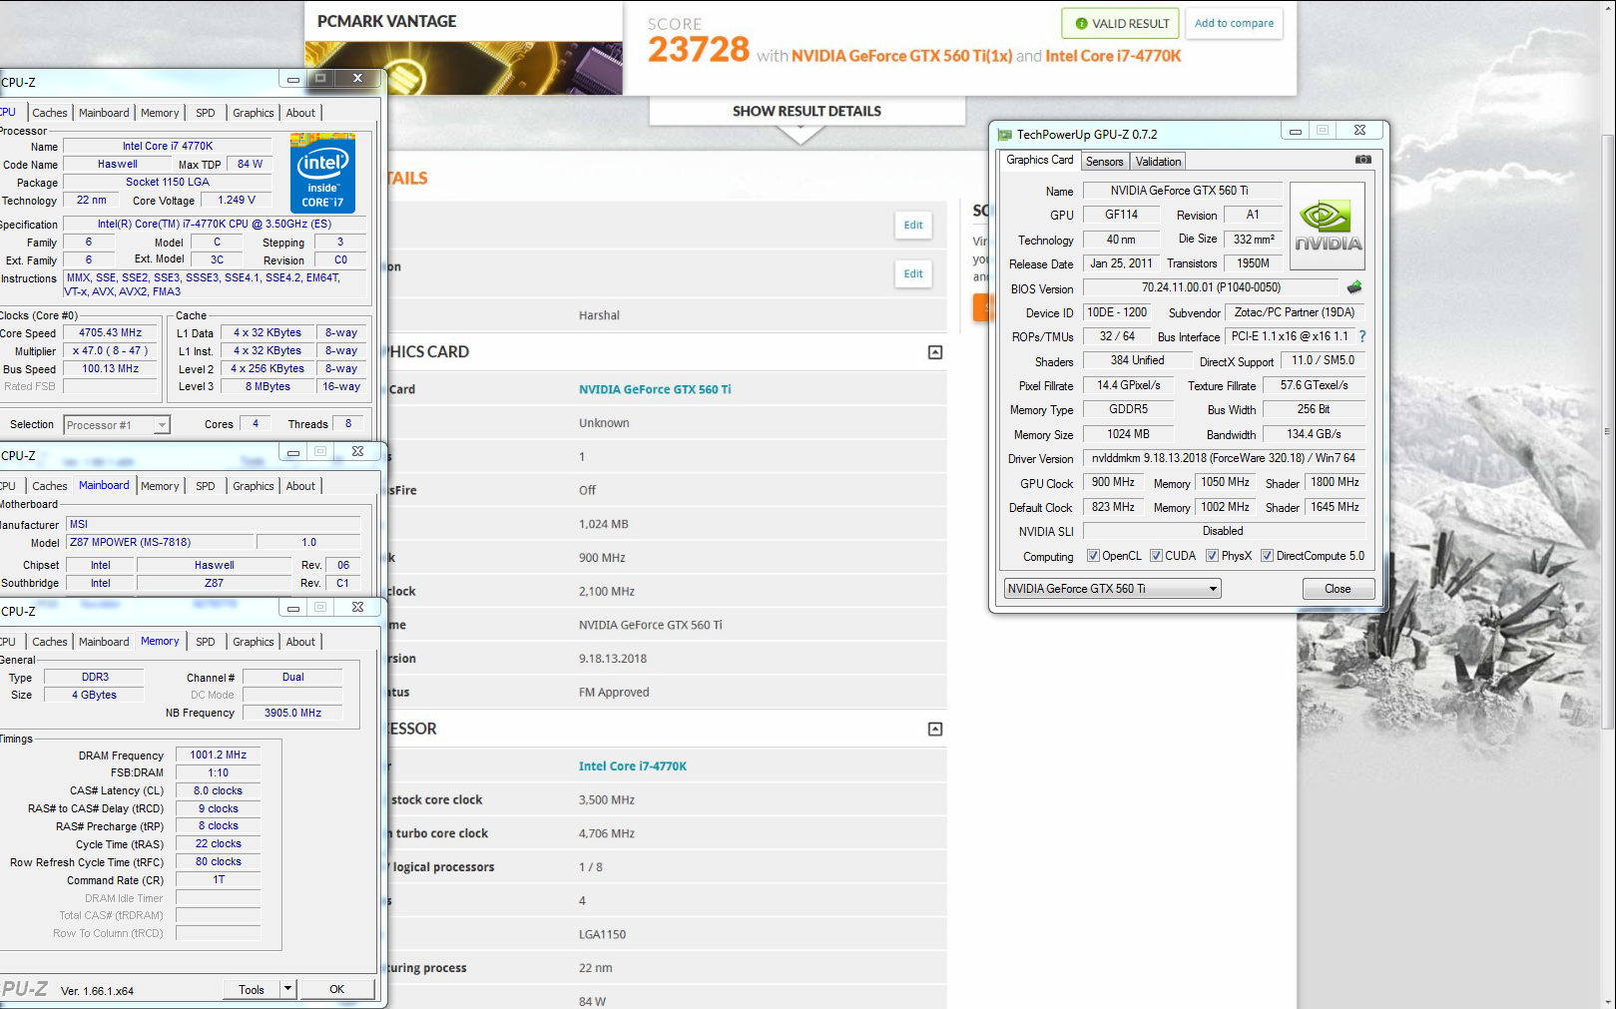The image size is (1616, 1009).
Task: Click the first Edit button
Action: 913,226
